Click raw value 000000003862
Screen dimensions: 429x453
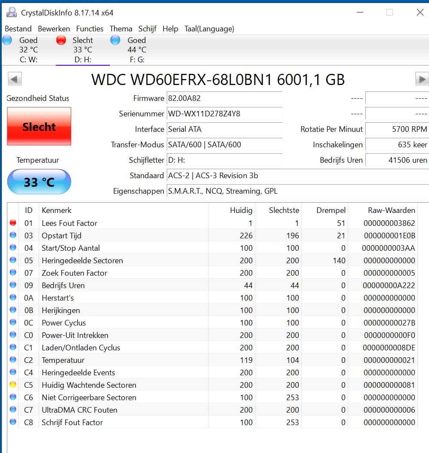389,223
